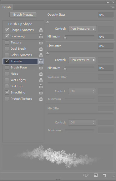Disable the Smoothing checkbox
The height and width of the screenshot is (181, 116).
click(7, 92)
